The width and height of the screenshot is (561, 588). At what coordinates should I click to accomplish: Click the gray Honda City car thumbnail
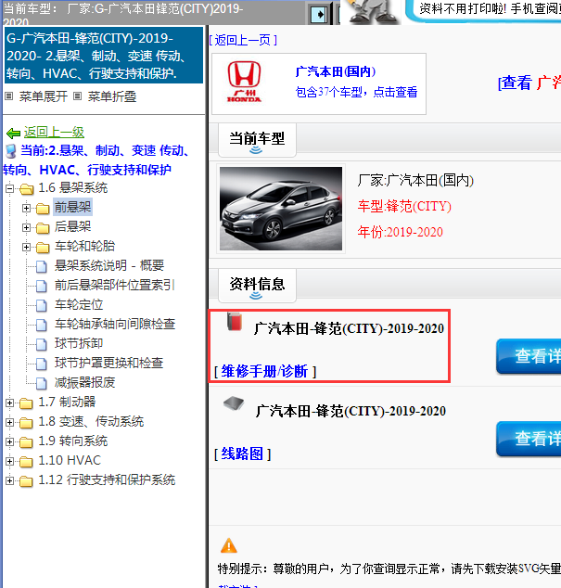pyautogui.click(x=281, y=209)
